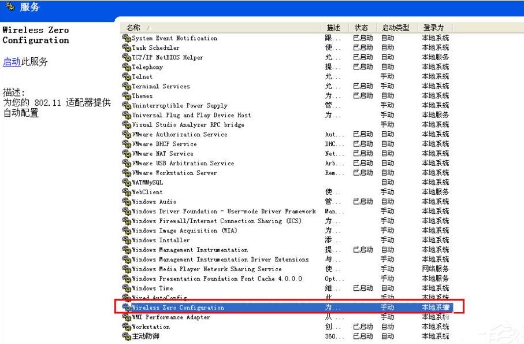Click the 登录为 column header

click(433, 28)
